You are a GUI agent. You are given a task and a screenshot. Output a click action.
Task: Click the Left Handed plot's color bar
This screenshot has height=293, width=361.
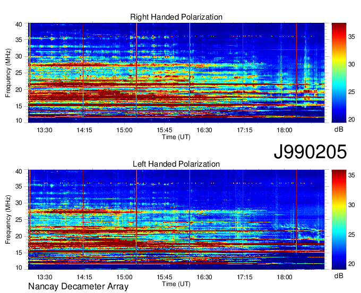(339, 220)
